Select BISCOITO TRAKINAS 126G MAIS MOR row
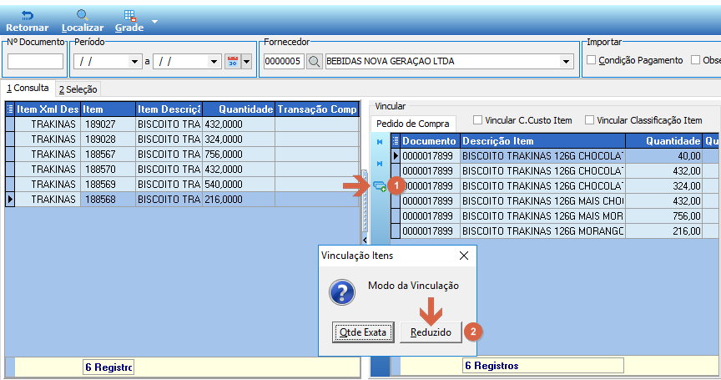 click(x=555, y=216)
